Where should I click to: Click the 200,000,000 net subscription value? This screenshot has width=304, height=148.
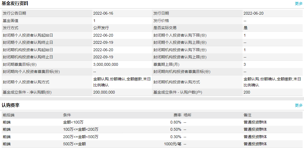pos(104,92)
